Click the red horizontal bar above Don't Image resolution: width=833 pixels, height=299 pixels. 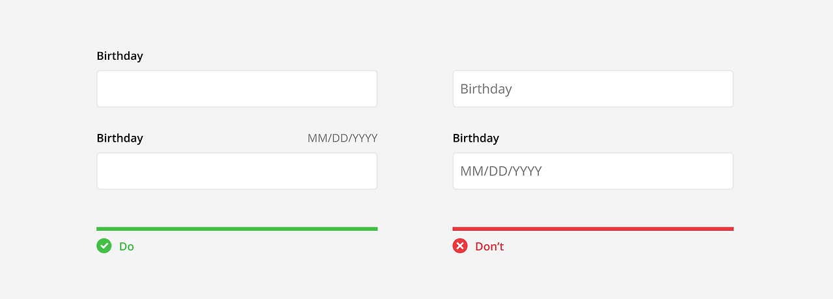pyautogui.click(x=593, y=229)
